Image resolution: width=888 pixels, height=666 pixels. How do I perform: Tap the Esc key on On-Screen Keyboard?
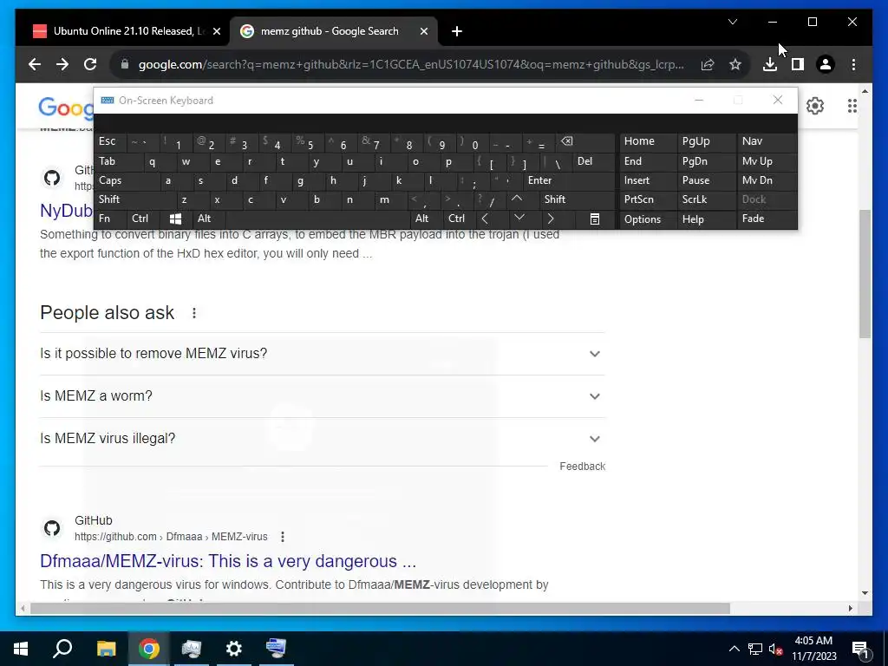click(110, 141)
